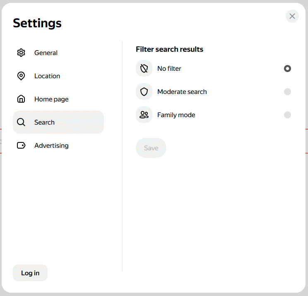This screenshot has height=296, width=308.
Task: Select the Moderate search radio button
Action: [287, 92]
